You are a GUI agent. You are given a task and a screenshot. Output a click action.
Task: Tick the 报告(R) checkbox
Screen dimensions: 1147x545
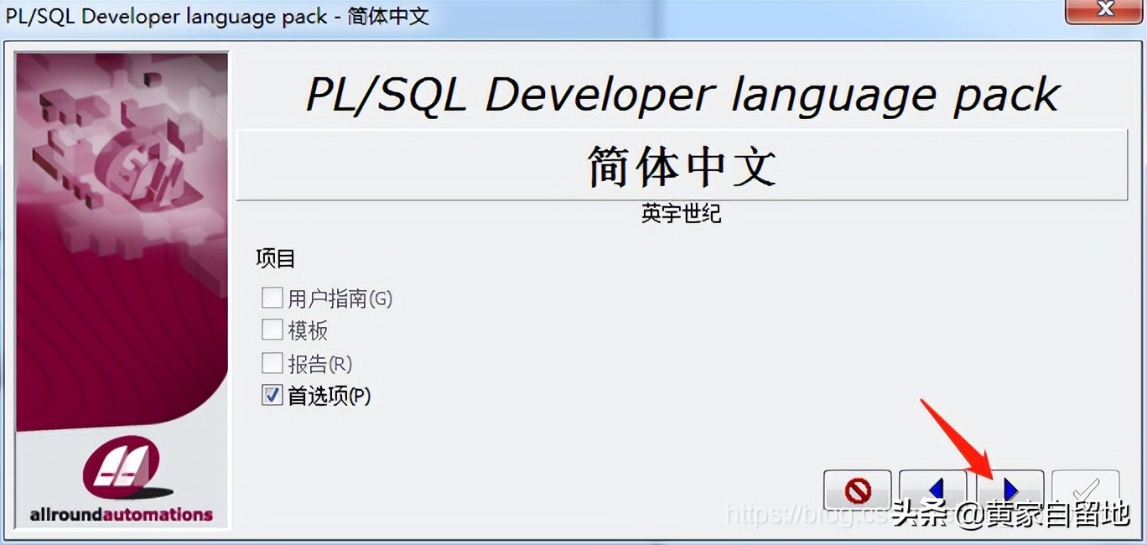[x=272, y=363]
